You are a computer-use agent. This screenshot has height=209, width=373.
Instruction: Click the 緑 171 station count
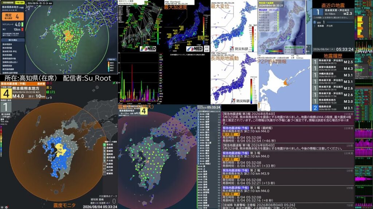click(50, 92)
